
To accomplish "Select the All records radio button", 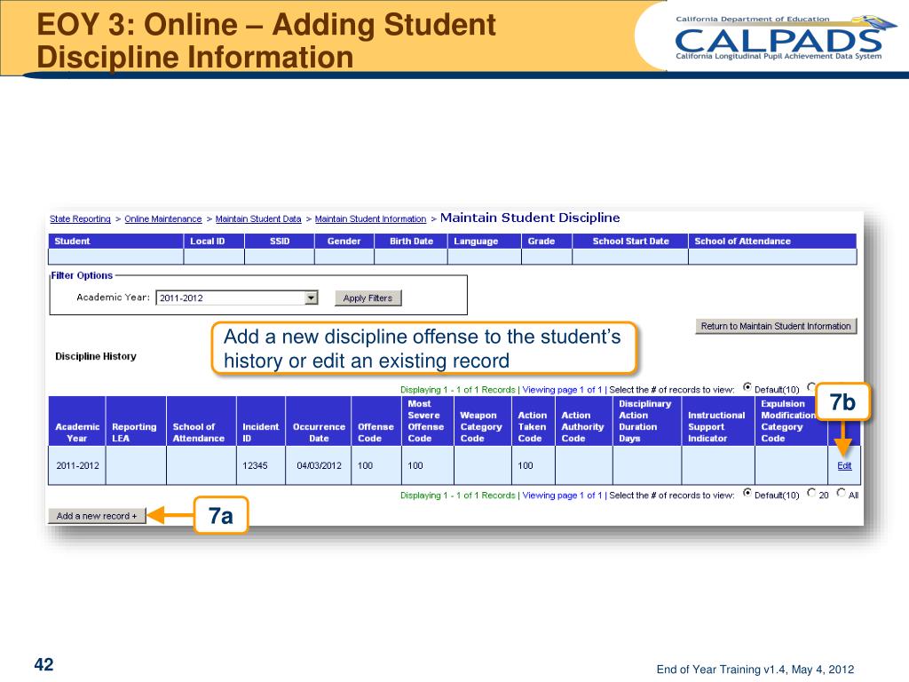I will point(842,493).
